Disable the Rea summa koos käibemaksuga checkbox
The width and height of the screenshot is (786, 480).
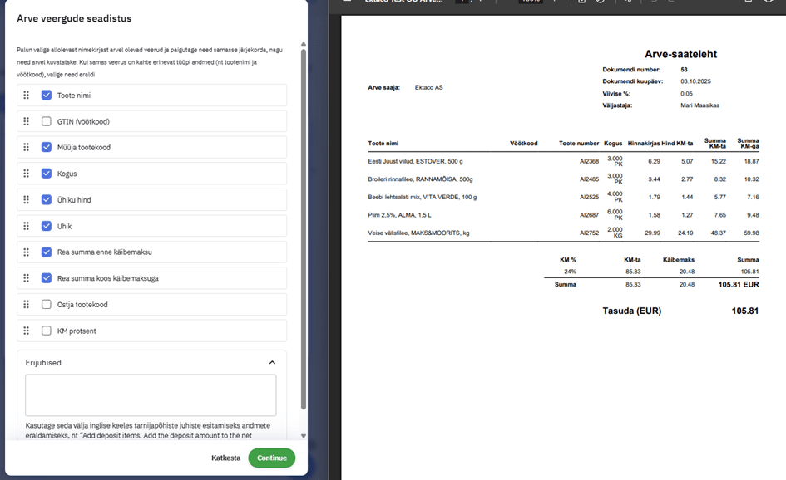pos(47,278)
